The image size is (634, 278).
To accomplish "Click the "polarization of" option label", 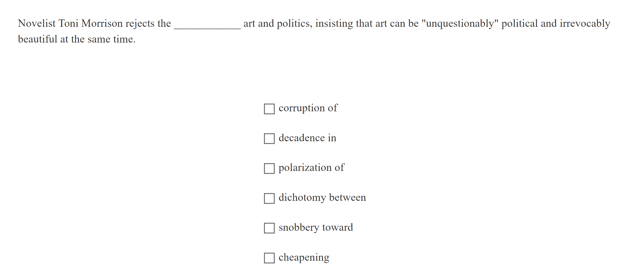I will point(311,168).
